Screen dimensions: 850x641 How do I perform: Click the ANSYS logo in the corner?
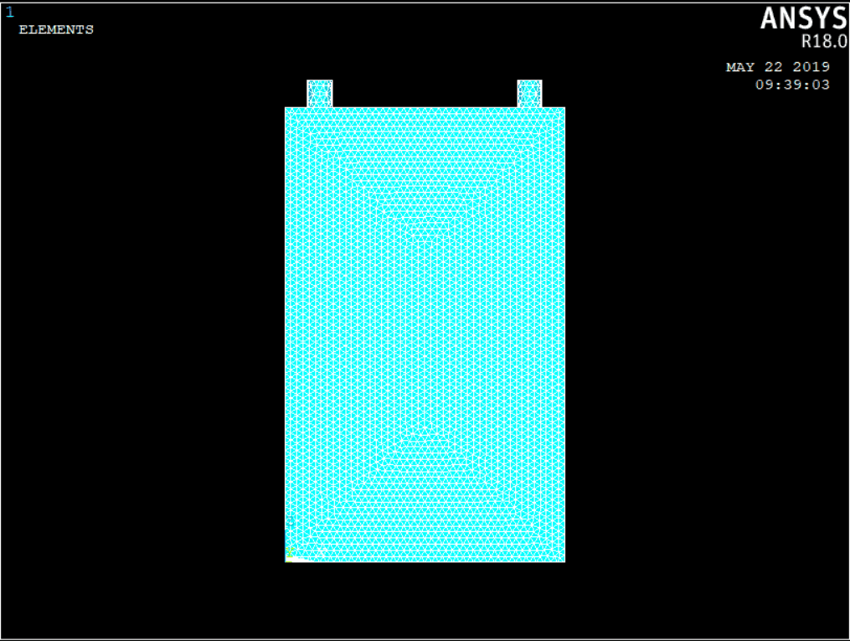(x=802, y=18)
